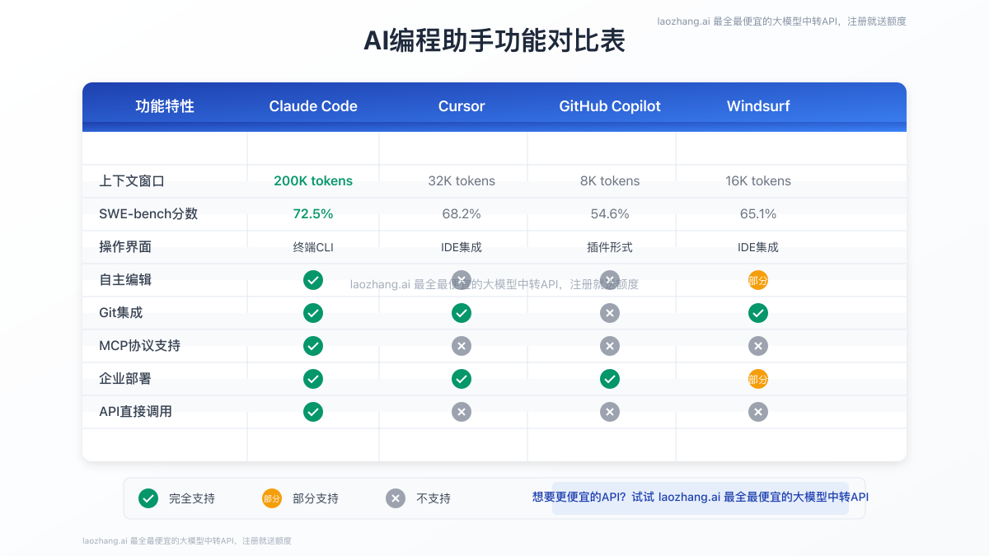Screen dimensions: 989x556
Task: Click the legend's gray 不支持 X icon
Action: click(x=396, y=498)
